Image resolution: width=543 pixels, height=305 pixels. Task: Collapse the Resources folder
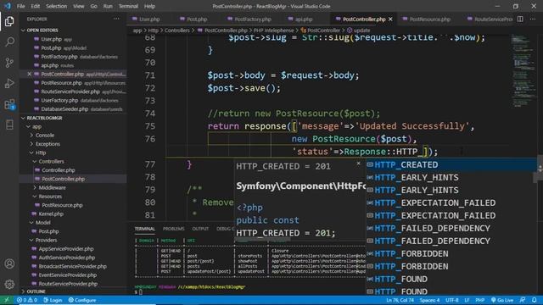point(50,197)
